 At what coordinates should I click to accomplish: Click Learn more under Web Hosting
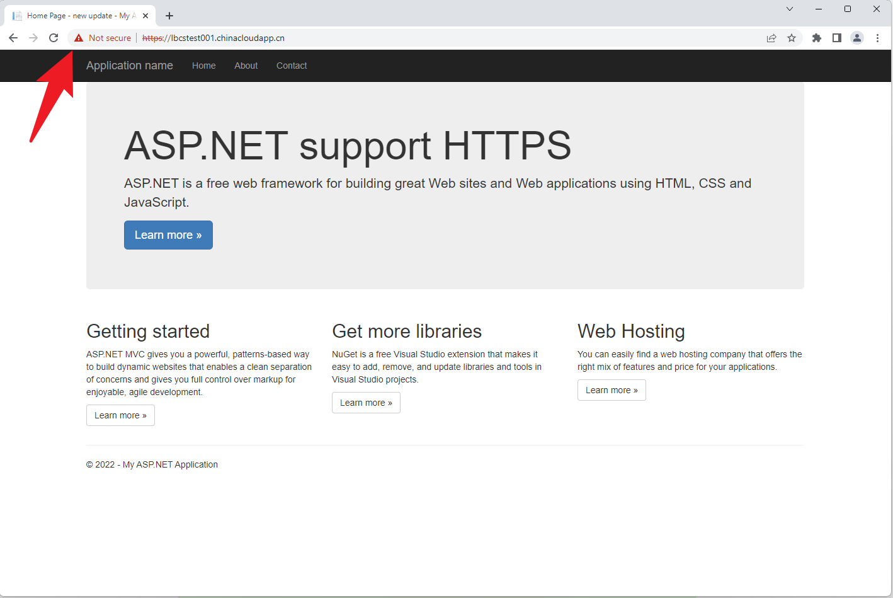point(611,390)
